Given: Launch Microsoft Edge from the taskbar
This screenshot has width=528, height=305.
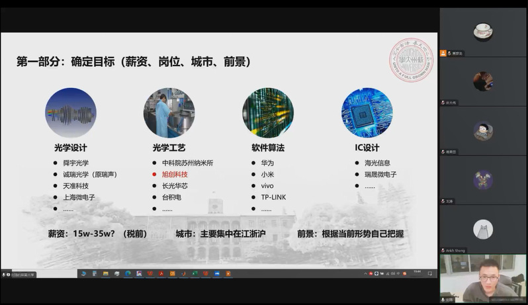Looking at the screenshot, I should pyautogui.click(x=127, y=273).
